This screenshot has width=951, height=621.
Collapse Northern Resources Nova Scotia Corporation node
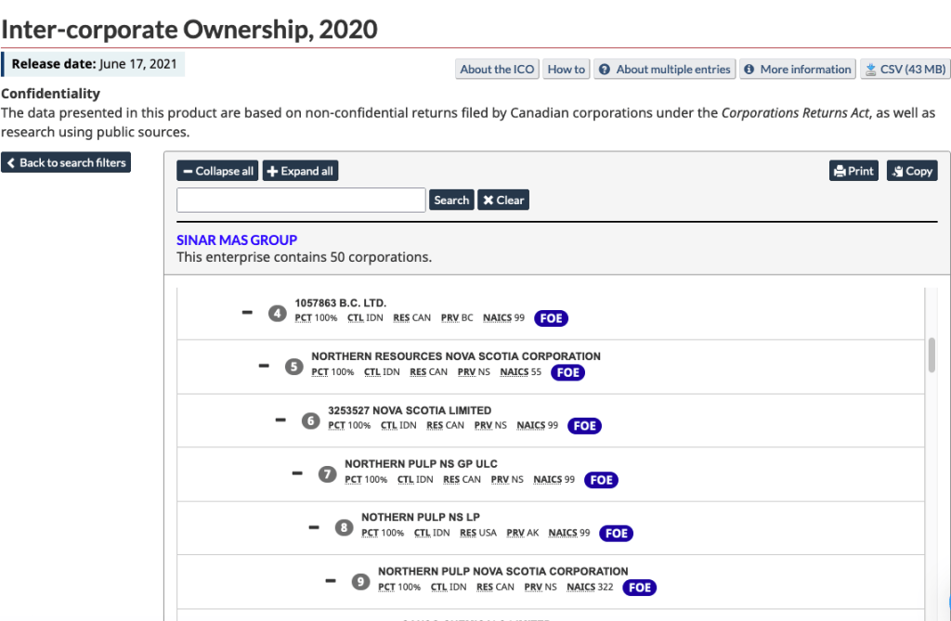pos(264,366)
